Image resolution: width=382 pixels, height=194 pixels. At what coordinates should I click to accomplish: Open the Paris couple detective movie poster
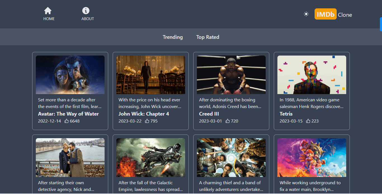click(70, 158)
